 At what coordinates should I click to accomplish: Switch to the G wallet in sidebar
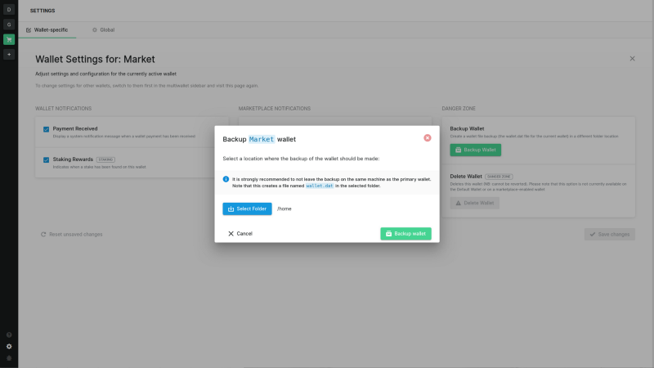[9, 25]
